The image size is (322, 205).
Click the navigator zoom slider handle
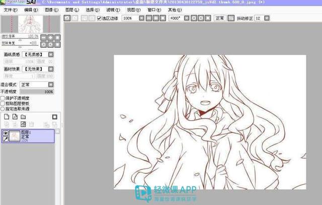tap(20, 40)
